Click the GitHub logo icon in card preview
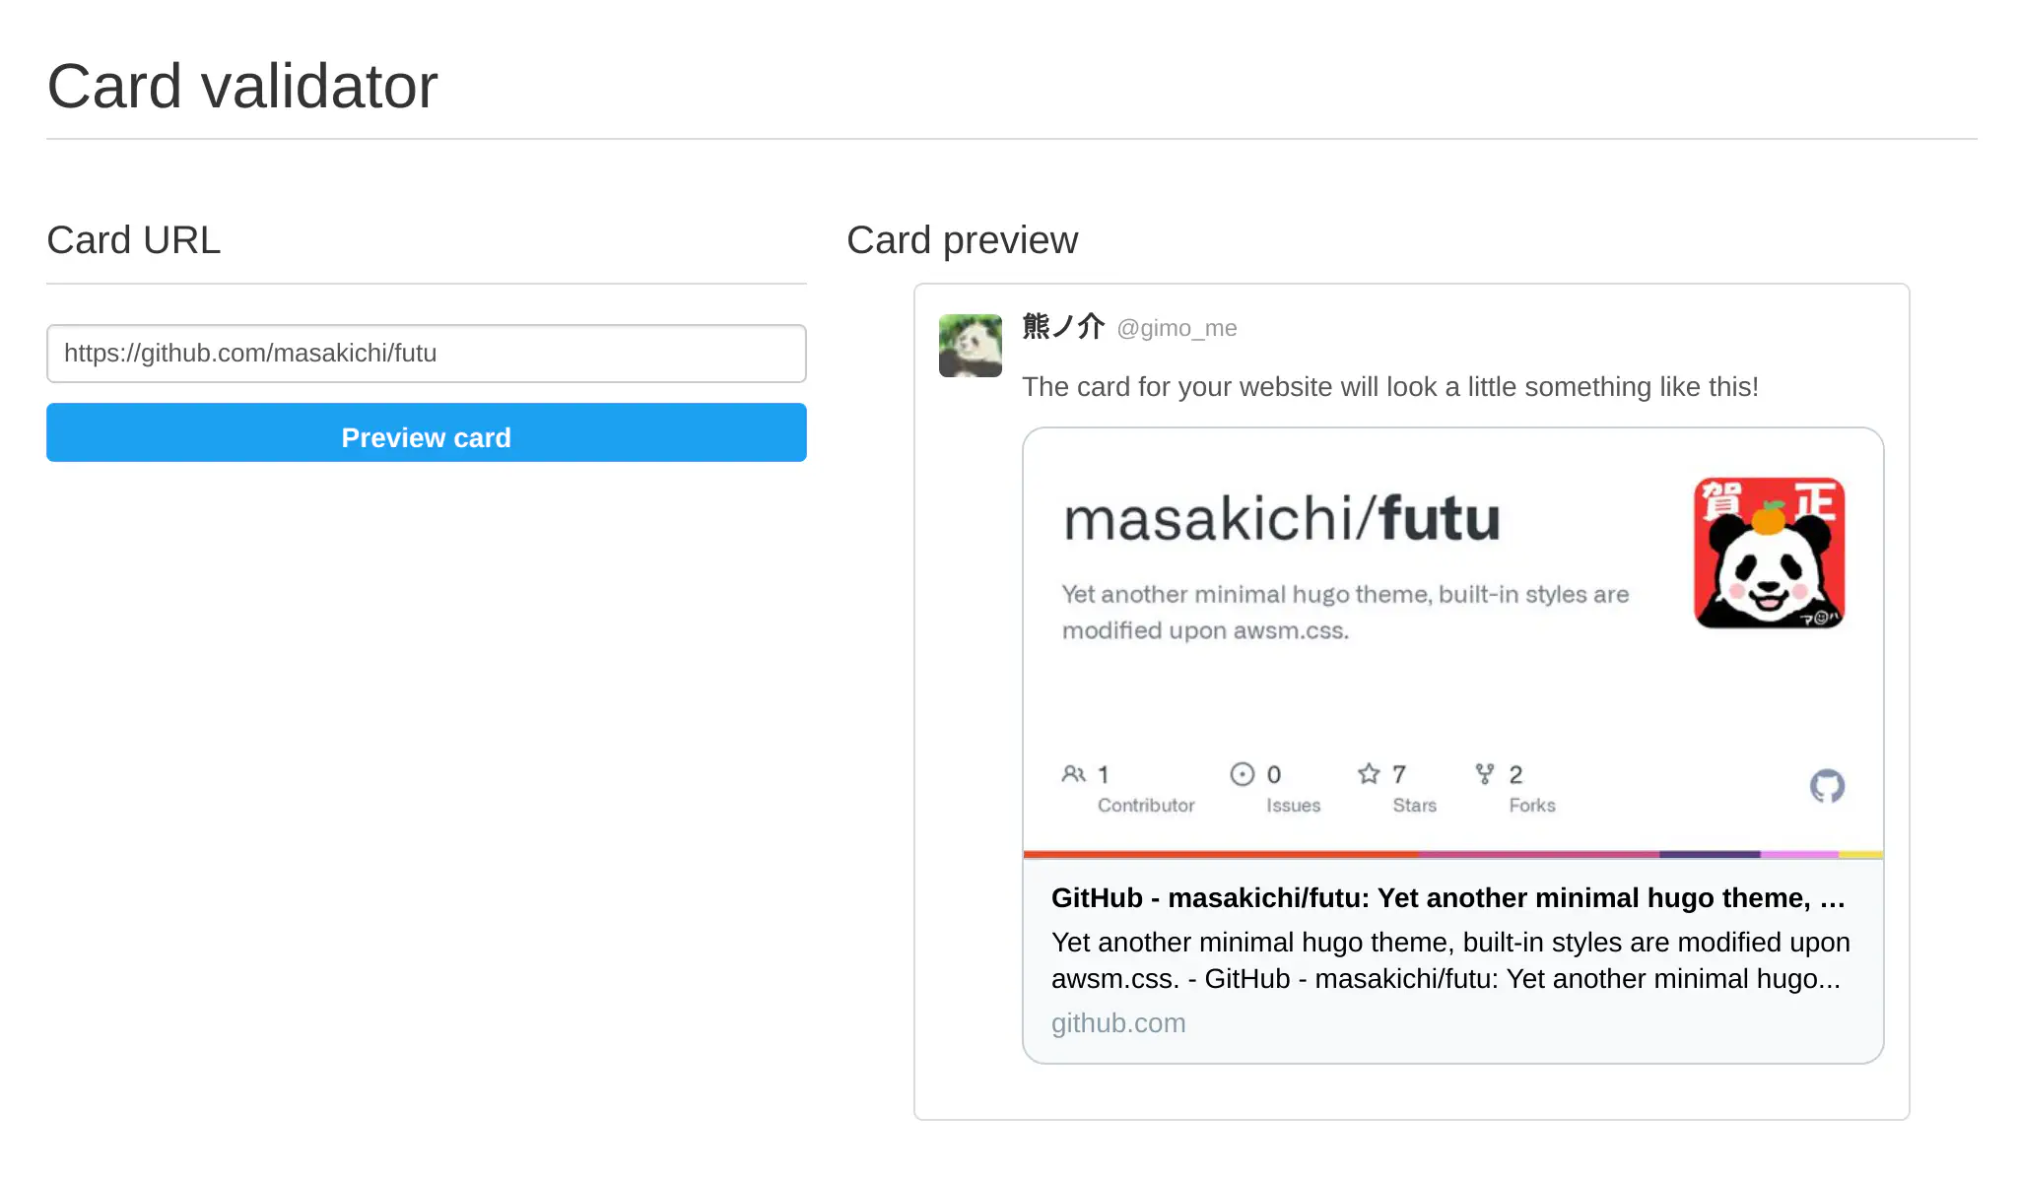 (1827, 787)
